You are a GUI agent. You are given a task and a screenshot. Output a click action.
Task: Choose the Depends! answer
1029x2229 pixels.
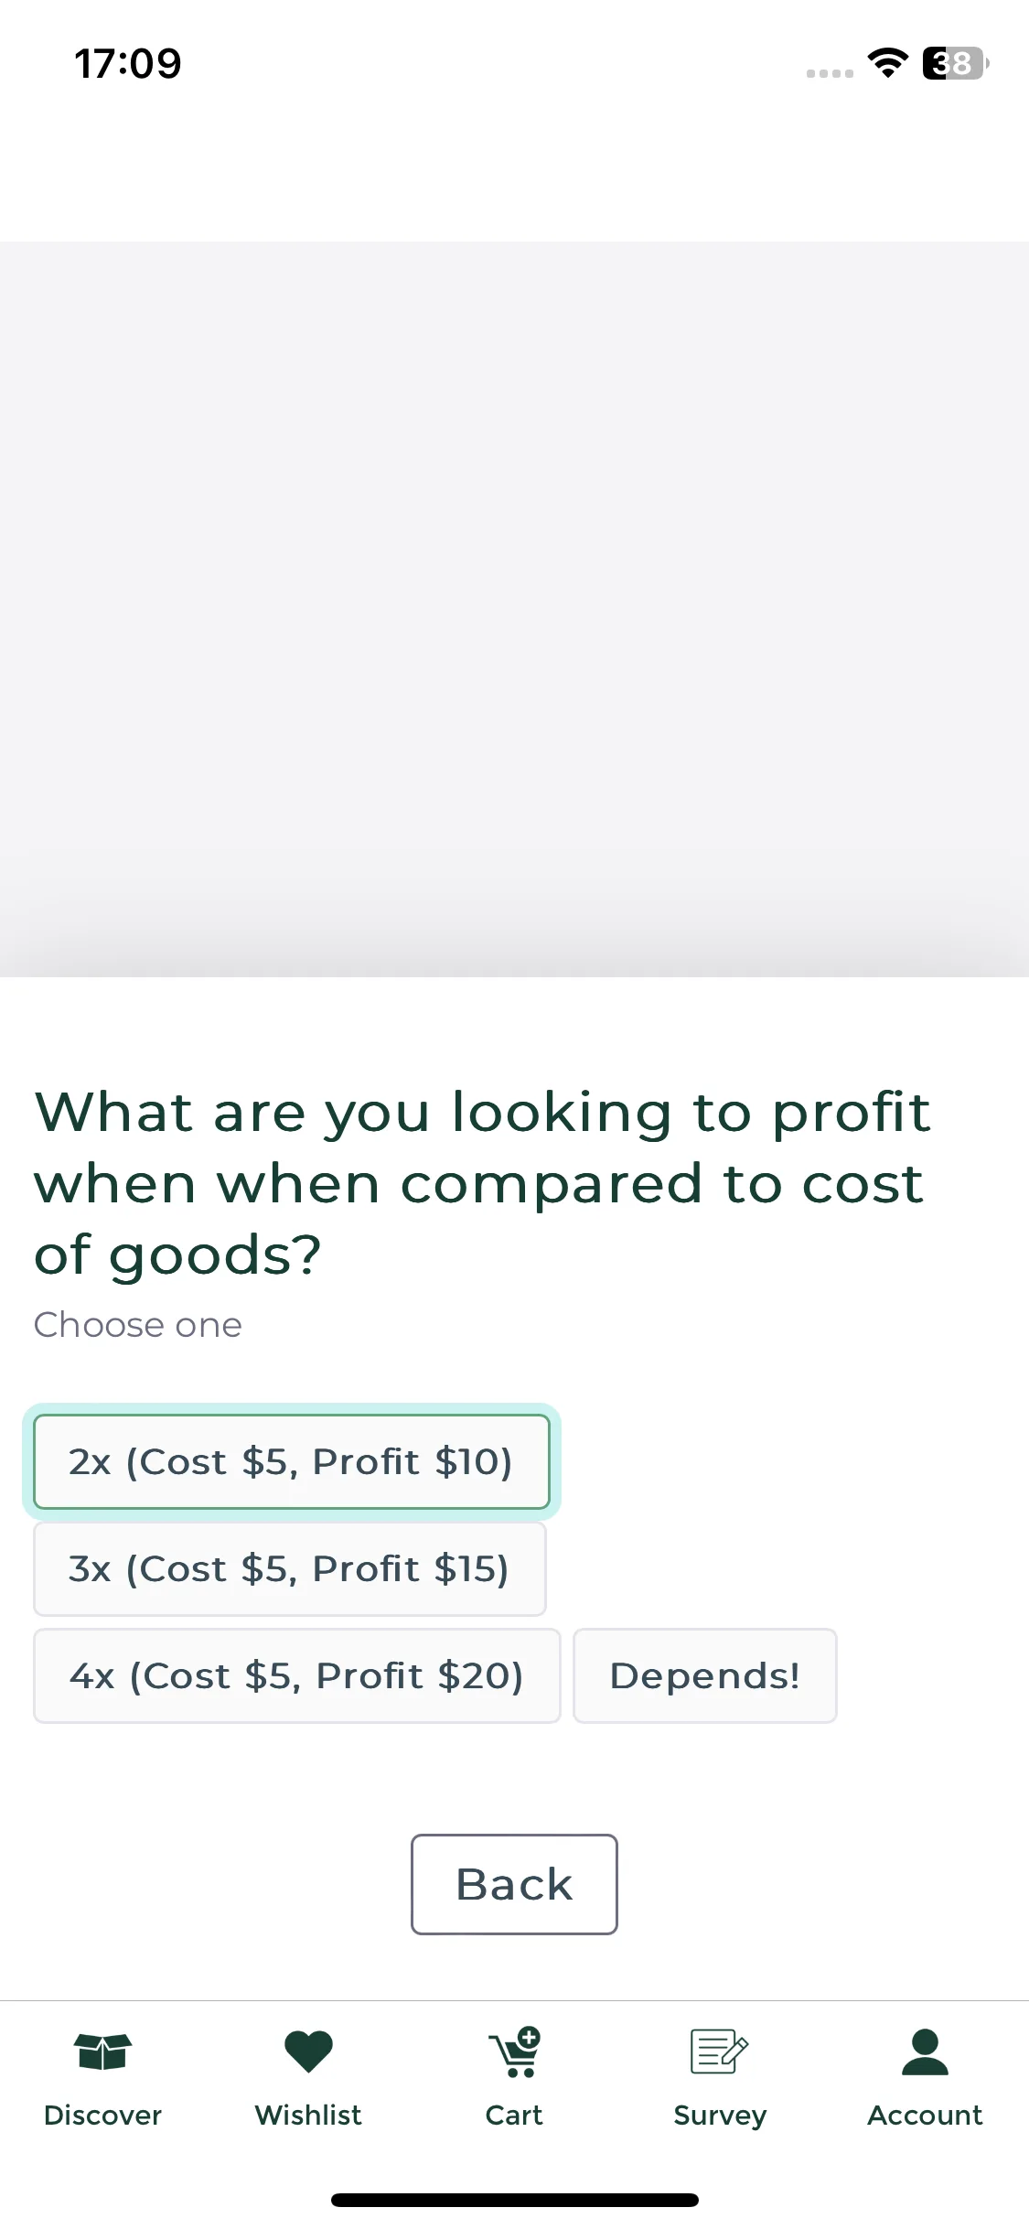(x=704, y=1675)
